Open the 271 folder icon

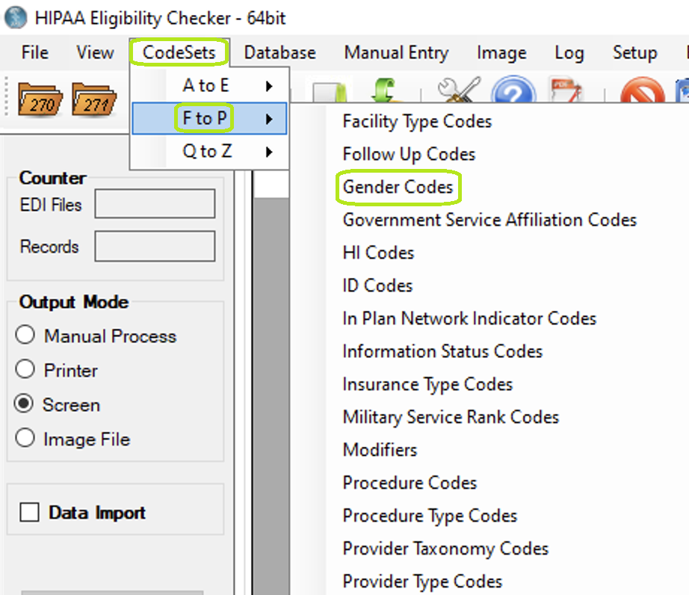[x=94, y=99]
